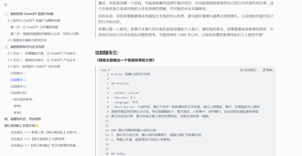Select the highlighted outline item 比如指令二
Image resolution: width=302 pixels, height=156 pixels.
click(x=19, y=80)
